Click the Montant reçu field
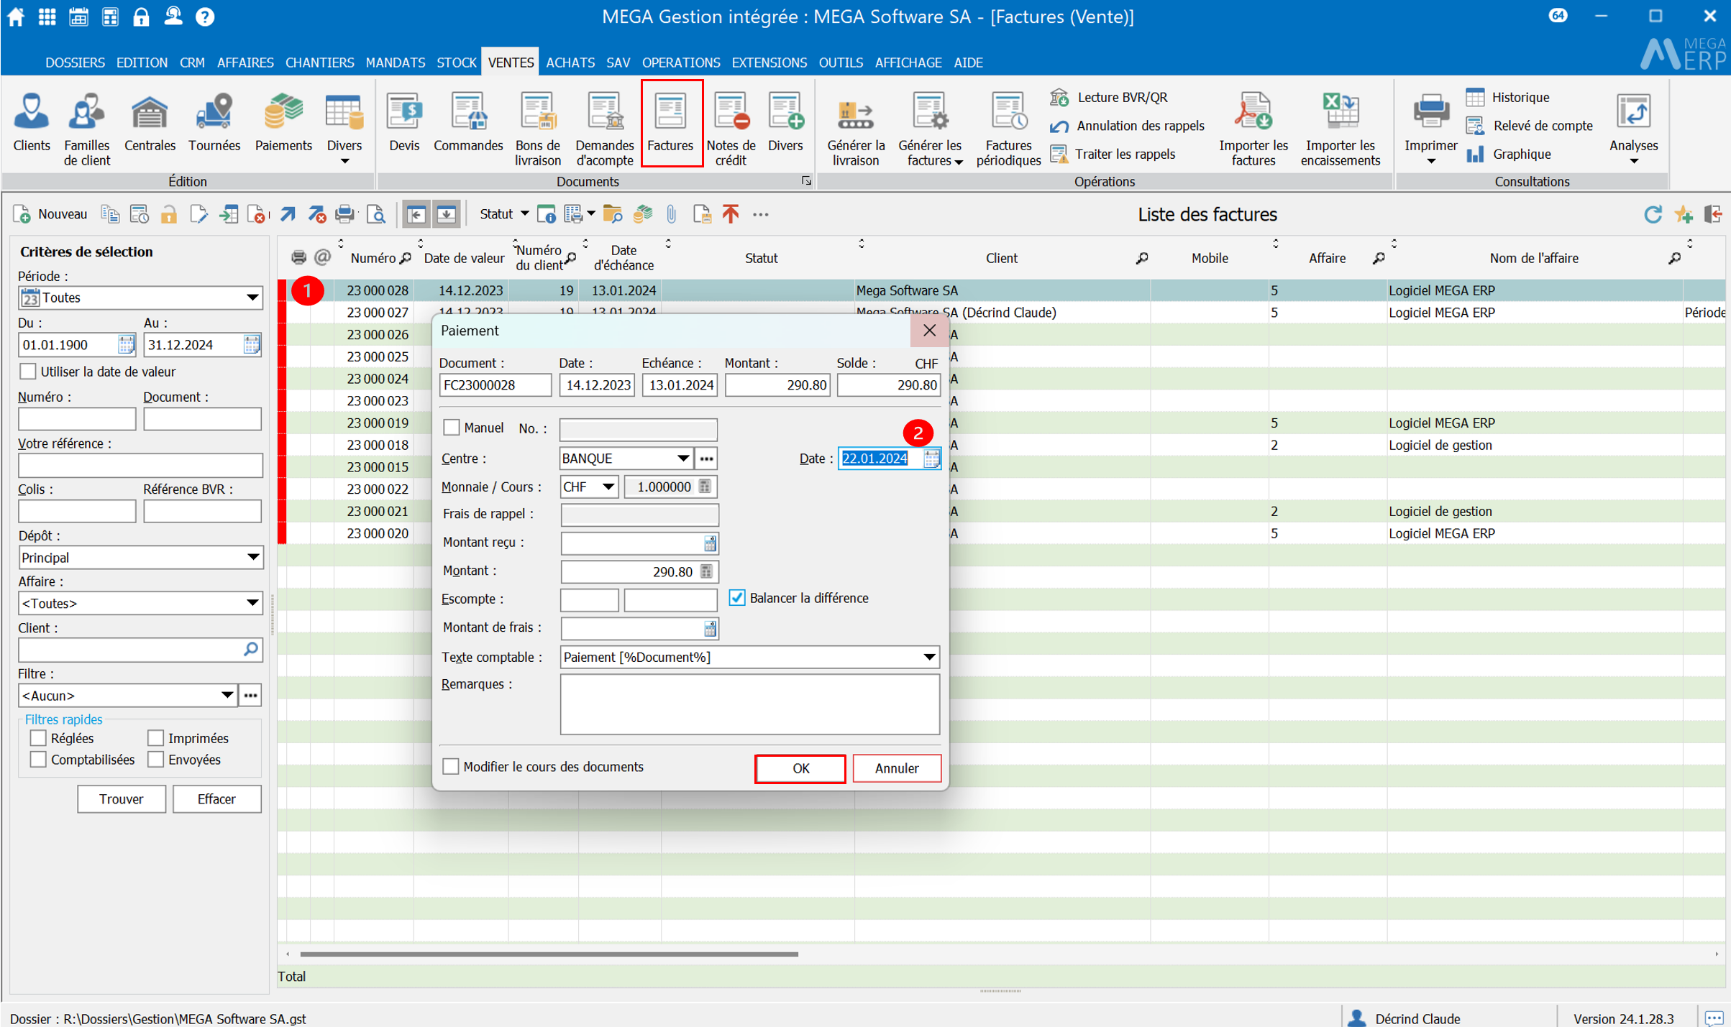The height and width of the screenshot is (1027, 1731). pyautogui.click(x=639, y=543)
